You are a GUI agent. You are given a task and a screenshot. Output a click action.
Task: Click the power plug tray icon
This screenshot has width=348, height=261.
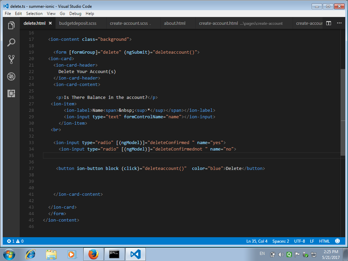tap(273, 254)
